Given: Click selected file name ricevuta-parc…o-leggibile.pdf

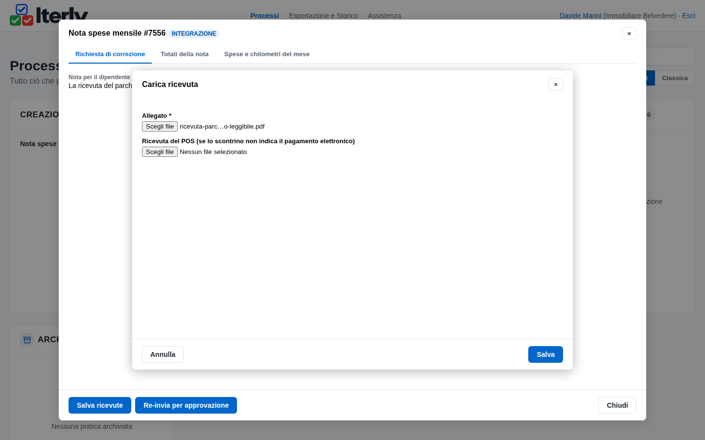Looking at the screenshot, I should point(222,127).
